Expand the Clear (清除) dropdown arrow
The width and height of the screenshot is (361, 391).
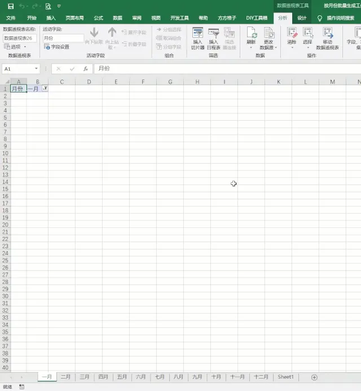click(292, 47)
